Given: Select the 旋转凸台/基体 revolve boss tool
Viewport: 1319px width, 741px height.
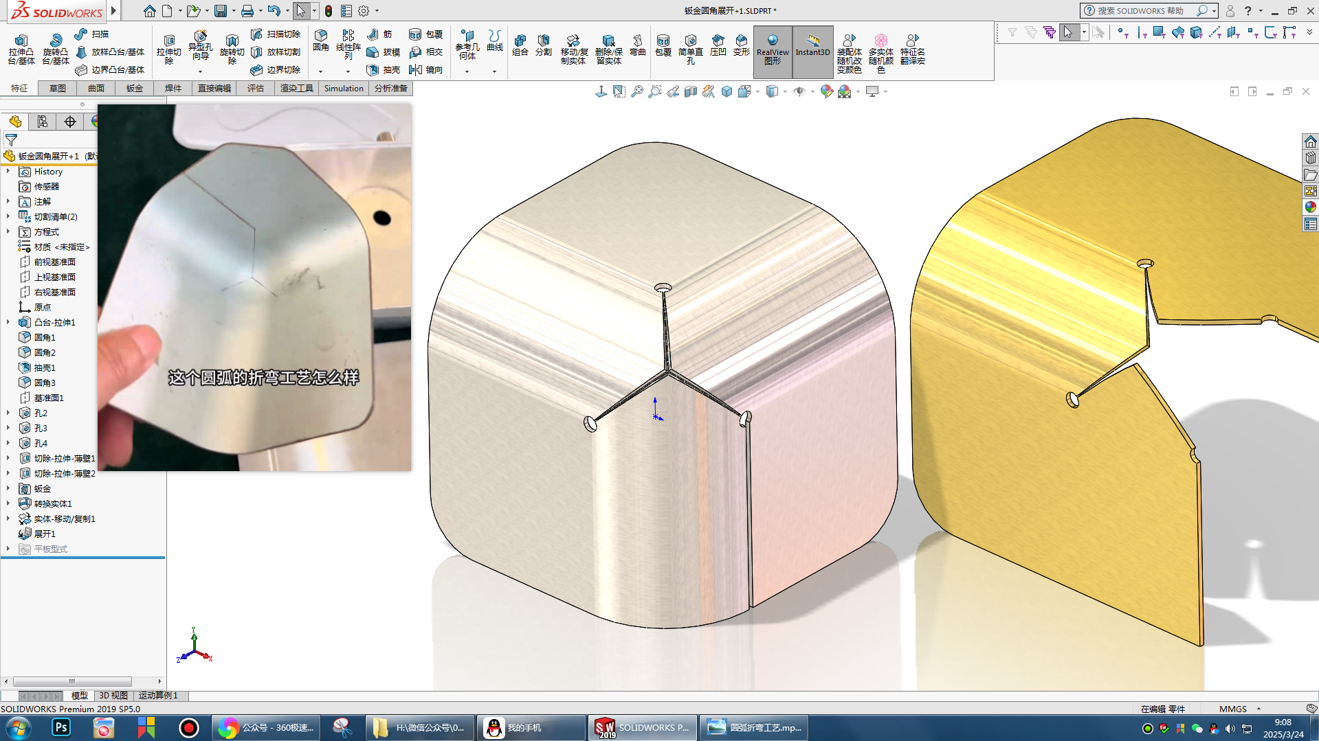Looking at the screenshot, I should pyautogui.click(x=55, y=49).
